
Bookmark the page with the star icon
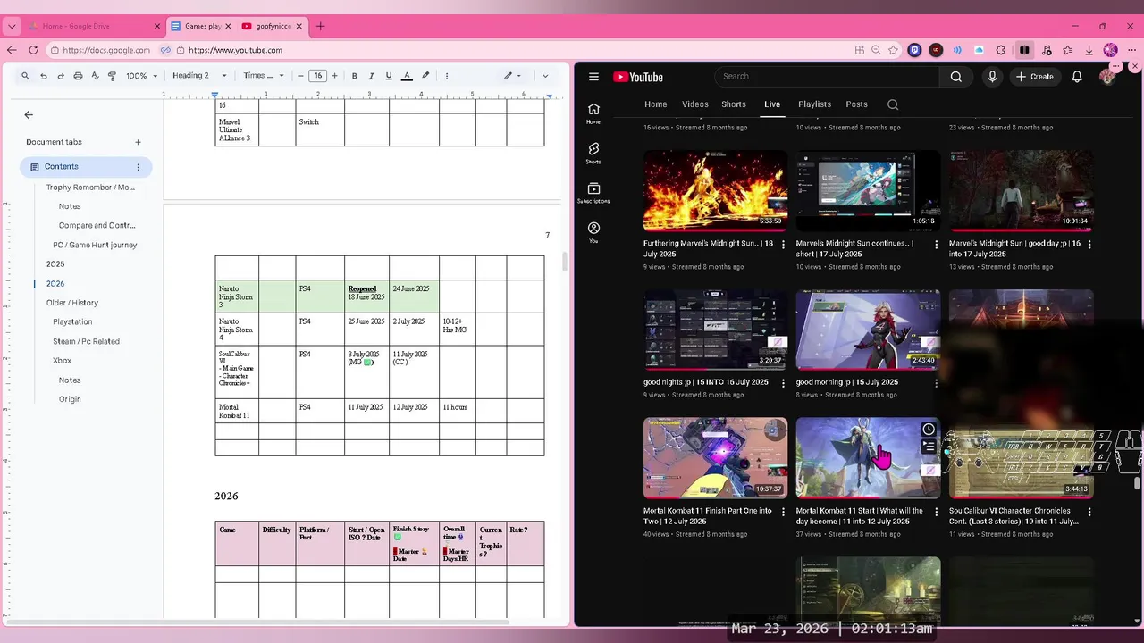(893, 50)
